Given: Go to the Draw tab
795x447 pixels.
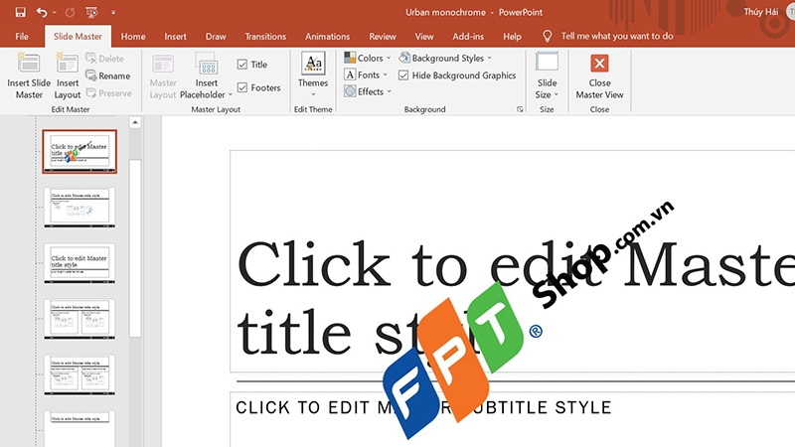Looking at the screenshot, I should (x=216, y=37).
